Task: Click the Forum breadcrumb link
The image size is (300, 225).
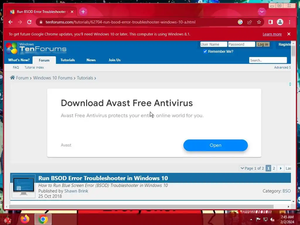Action: pos(22,78)
